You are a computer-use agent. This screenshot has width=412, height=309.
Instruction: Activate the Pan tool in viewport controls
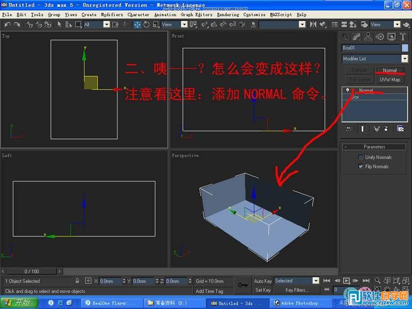(386, 288)
